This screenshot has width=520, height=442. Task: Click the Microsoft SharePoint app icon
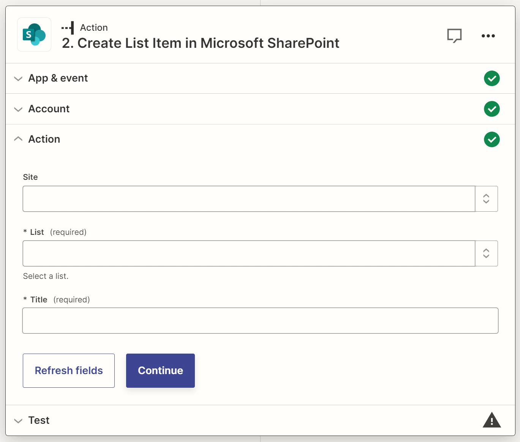coord(34,34)
